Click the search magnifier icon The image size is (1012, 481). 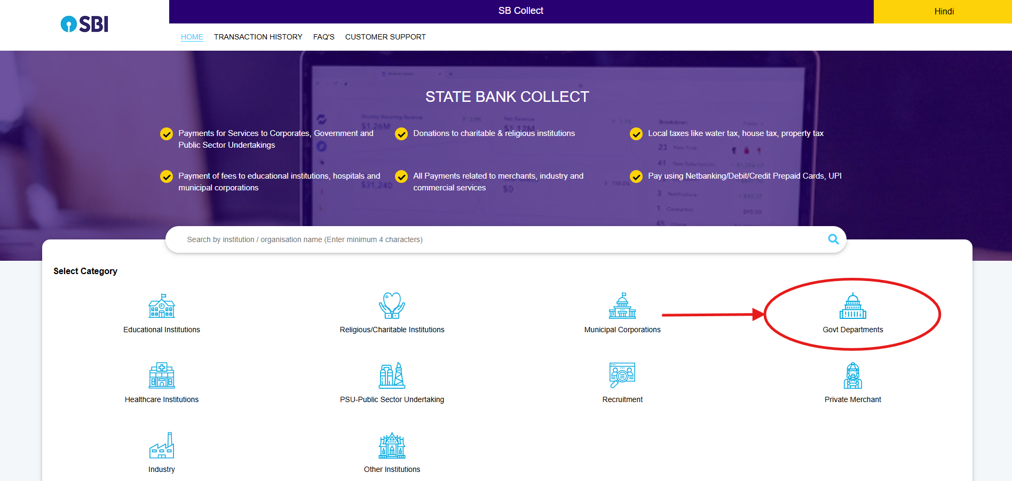[x=833, y=239]
